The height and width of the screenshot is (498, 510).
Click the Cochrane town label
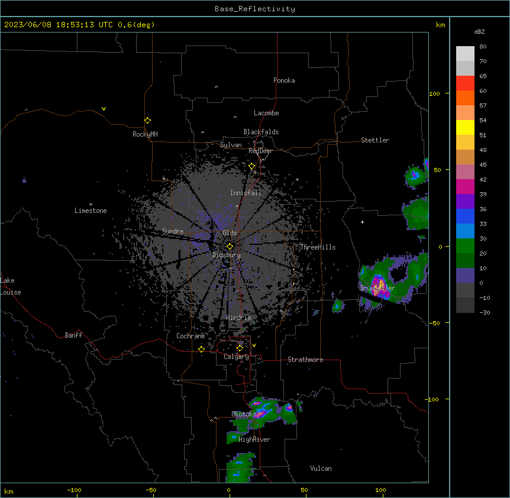pyautogui.click(x=191, y=336)
